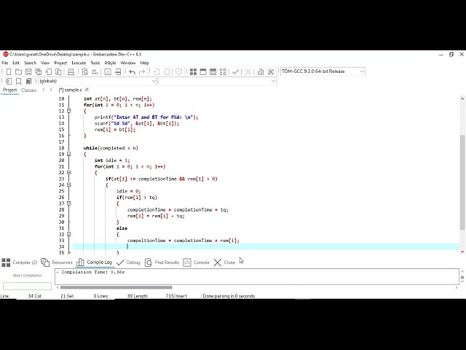The image size is (466, 350).
Task: Open the Find tool icon
Action: coord(85,71)
